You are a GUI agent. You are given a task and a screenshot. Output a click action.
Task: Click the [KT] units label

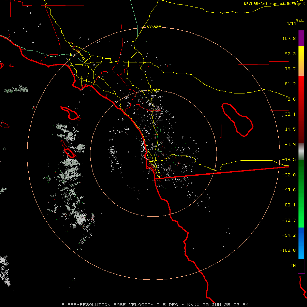pos(291,24)
